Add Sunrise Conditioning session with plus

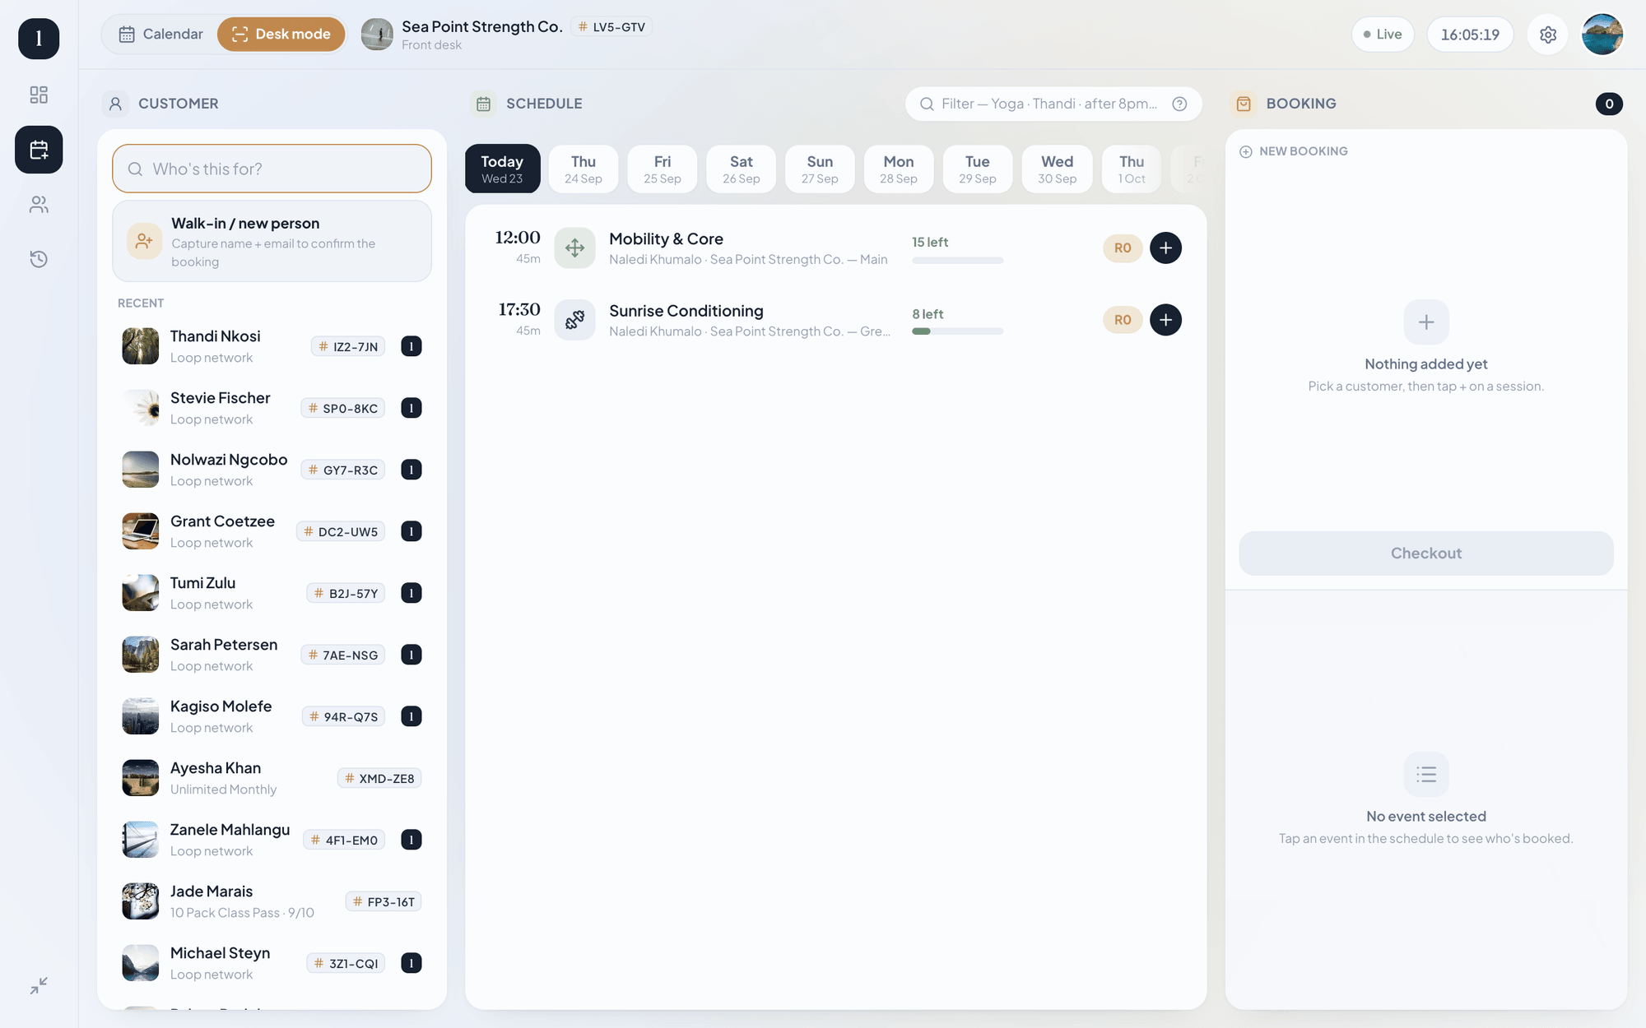coord(1165,320)
